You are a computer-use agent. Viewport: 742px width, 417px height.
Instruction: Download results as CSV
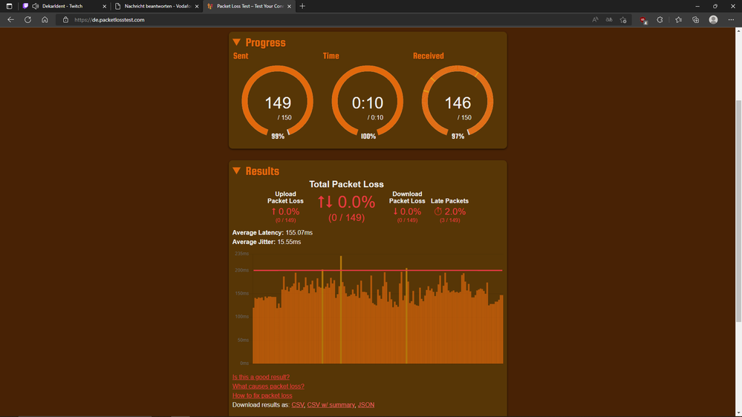coord(298,404)
